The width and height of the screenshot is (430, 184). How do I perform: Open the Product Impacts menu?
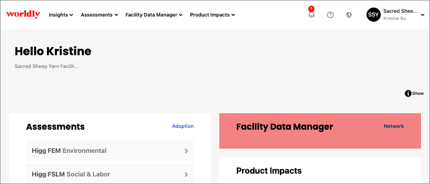pos(213,15)
